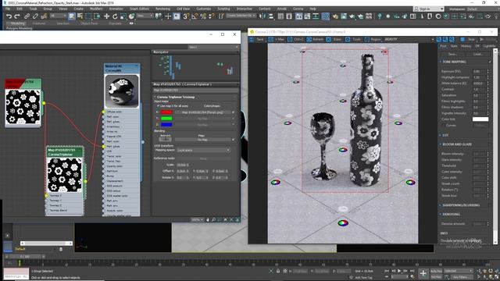Image resolution: width=500 pixels, height=281 pixels.
Task: Click the green Y axis color swatch
Action: tap(166, 119)
